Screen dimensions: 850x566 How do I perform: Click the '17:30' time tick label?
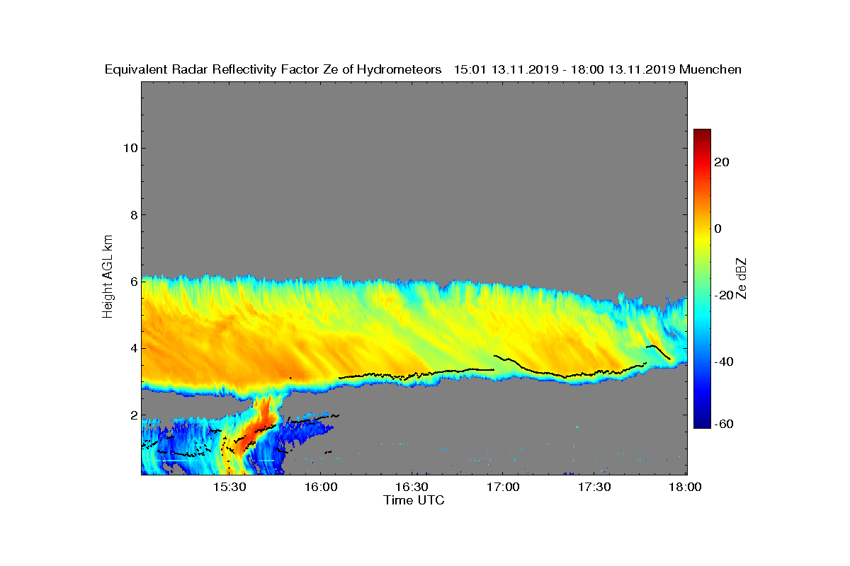coord(595,487)
